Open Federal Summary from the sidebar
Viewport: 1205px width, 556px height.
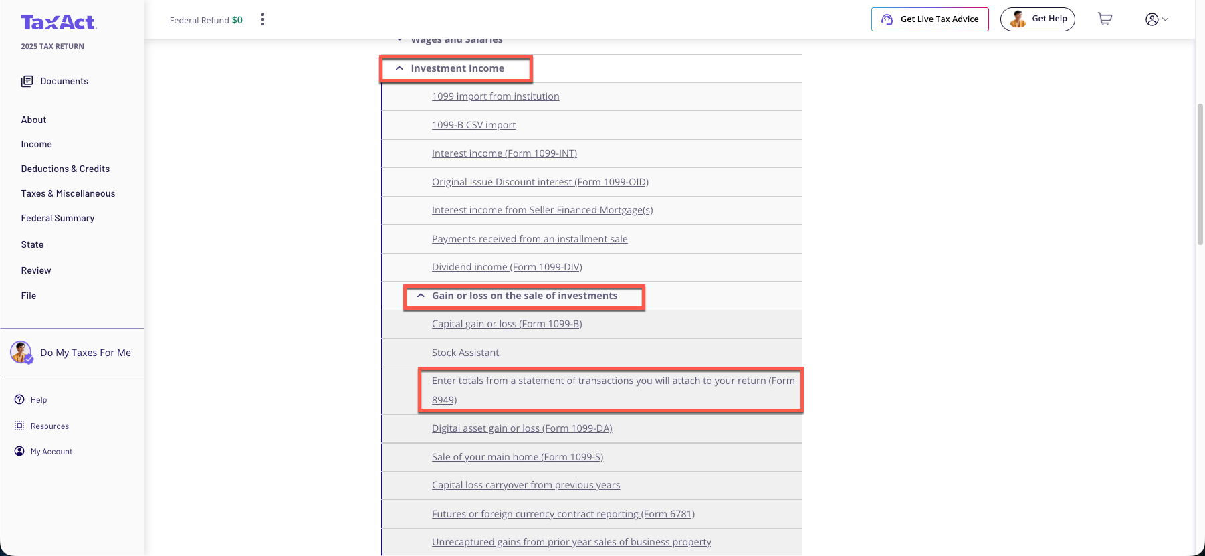[58, 218]
